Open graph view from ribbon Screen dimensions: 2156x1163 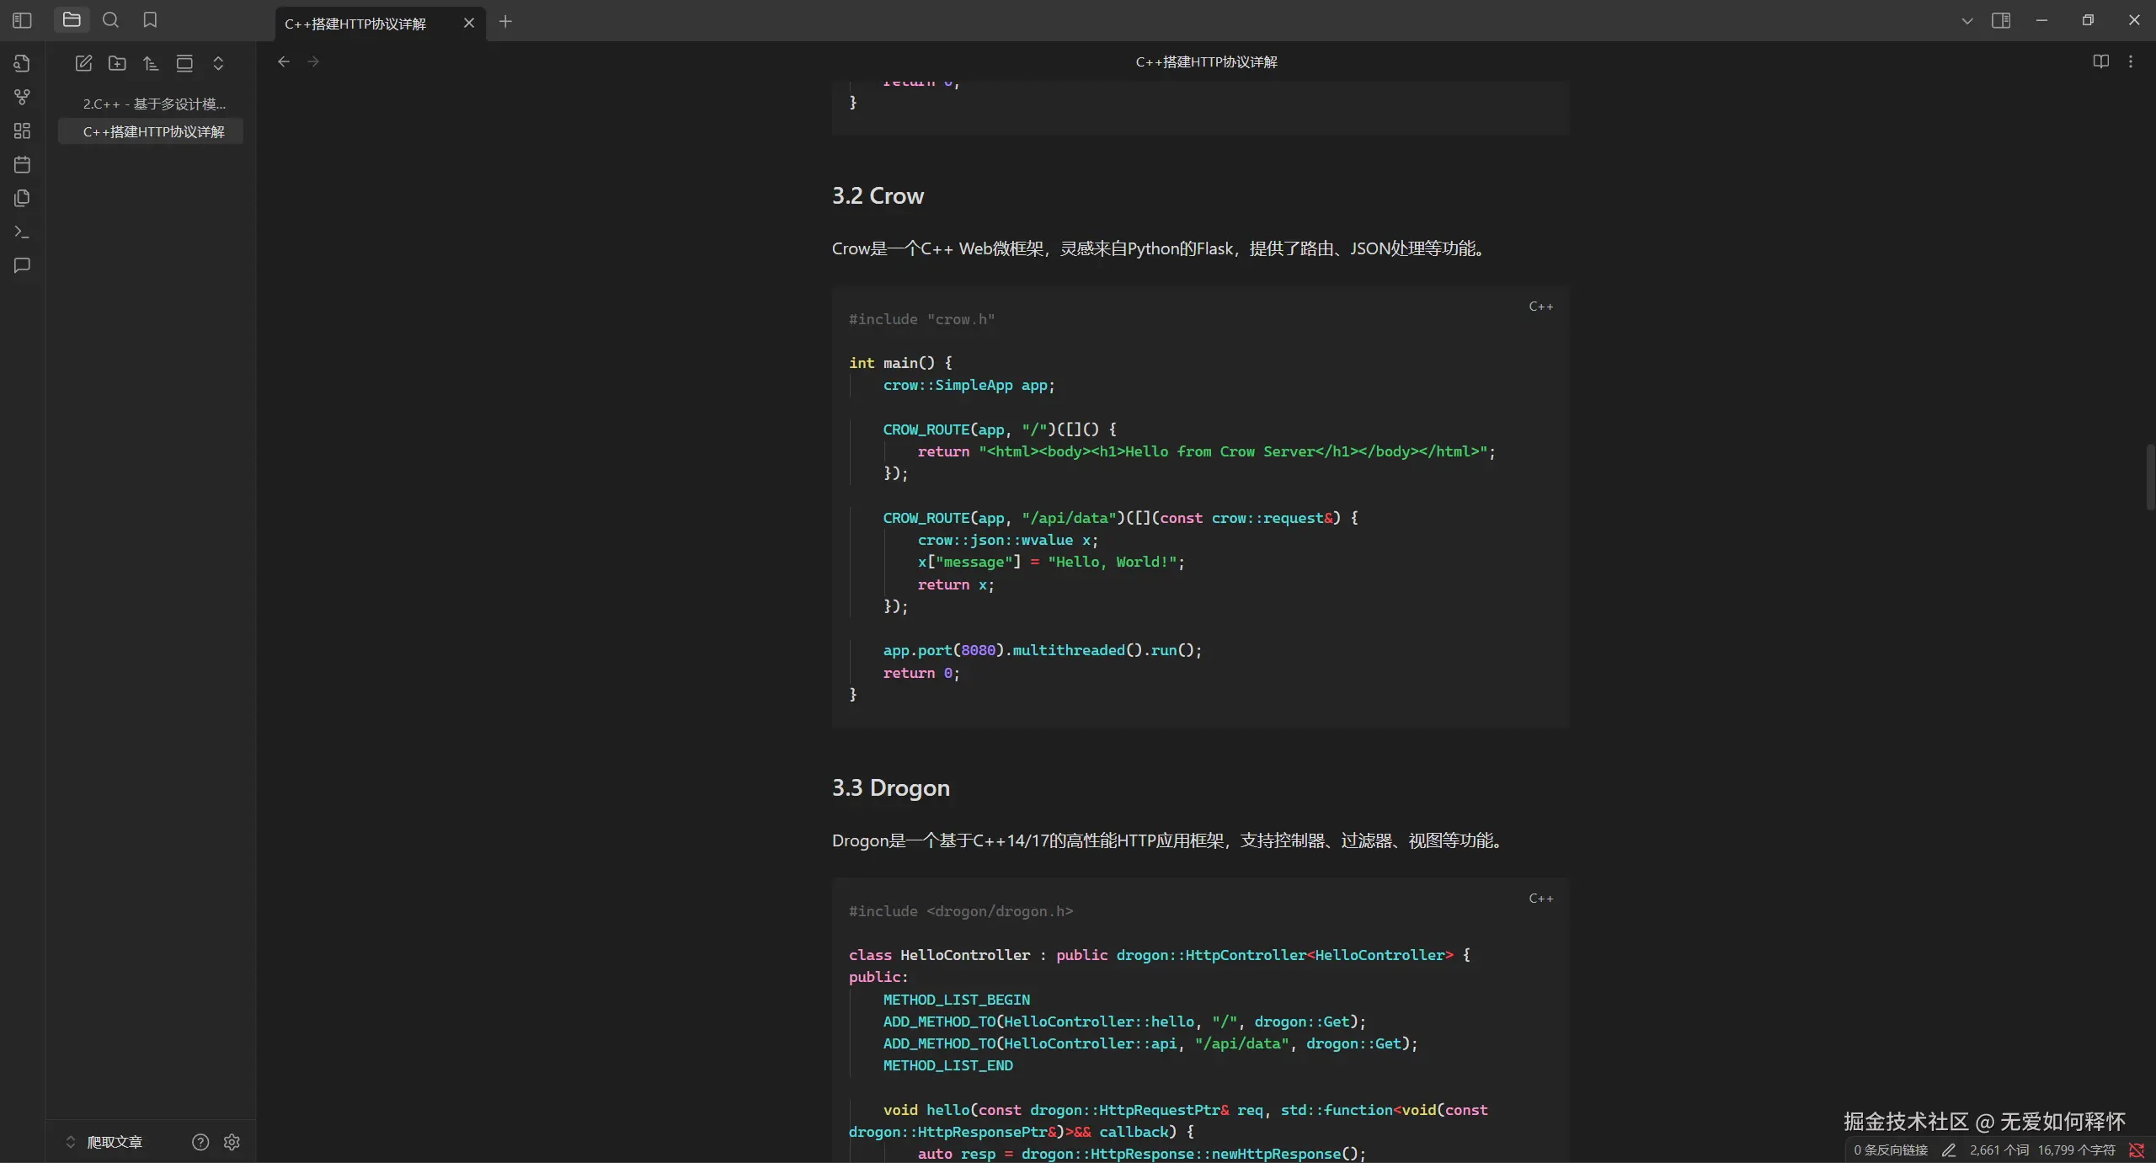[x=23, y=97]
